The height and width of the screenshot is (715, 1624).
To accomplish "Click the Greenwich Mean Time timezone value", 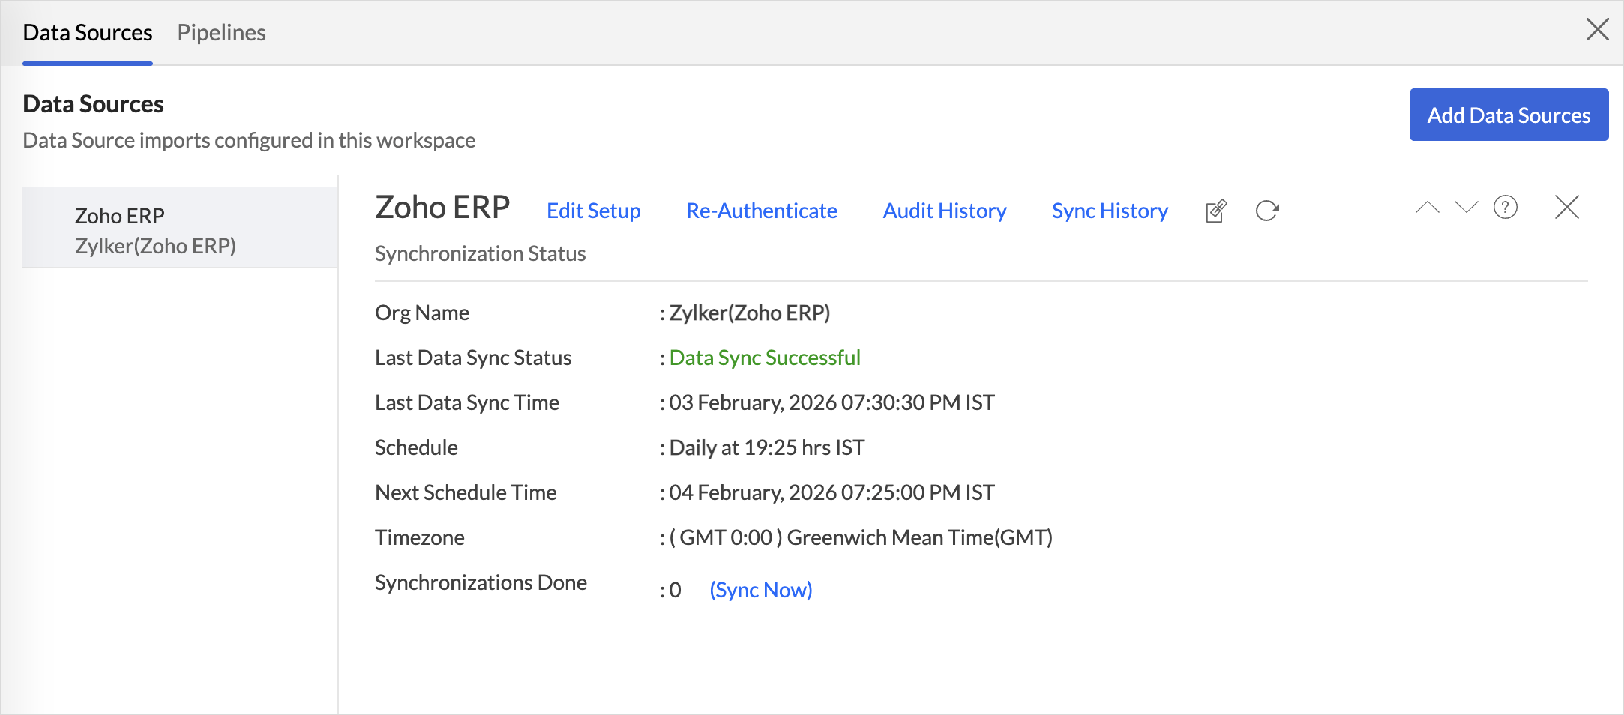I will pos(861,538).
